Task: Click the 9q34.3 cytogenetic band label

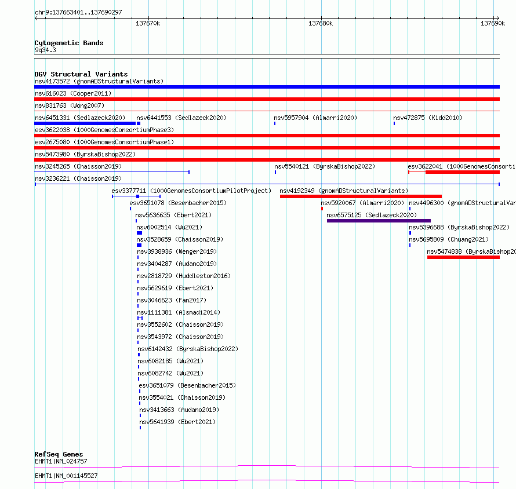Action: coord(45,50)
